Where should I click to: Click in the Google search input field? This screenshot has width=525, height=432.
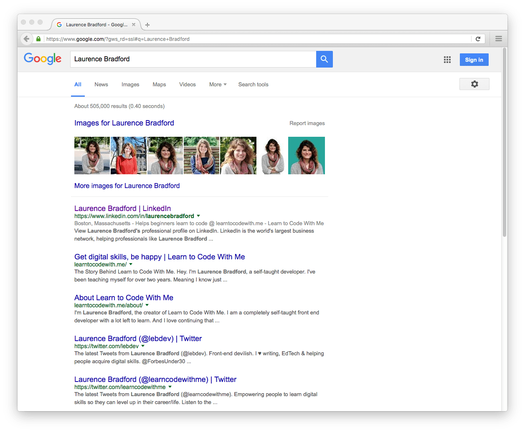pos(193,59)
